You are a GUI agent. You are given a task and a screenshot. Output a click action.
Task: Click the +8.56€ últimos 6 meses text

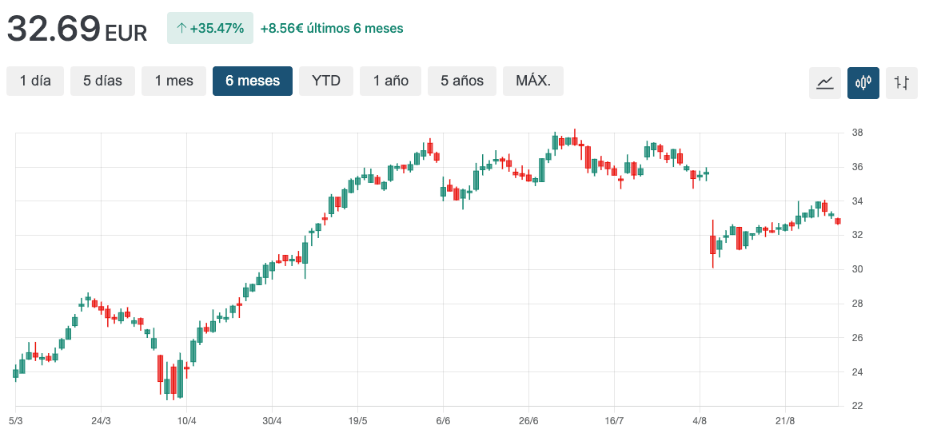(332, 28)
